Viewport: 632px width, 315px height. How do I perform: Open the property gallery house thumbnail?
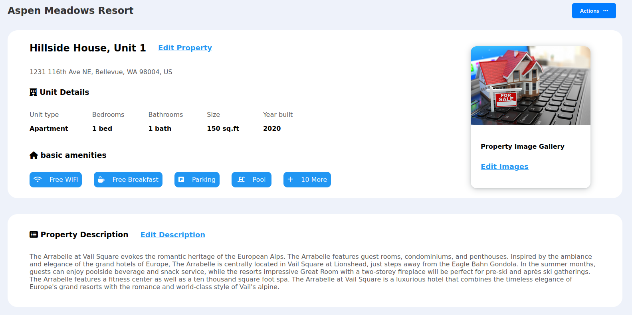pos(530,85)
